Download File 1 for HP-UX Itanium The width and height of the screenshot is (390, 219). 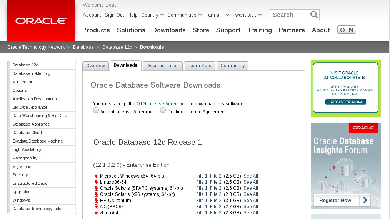[x=202, y=201]
